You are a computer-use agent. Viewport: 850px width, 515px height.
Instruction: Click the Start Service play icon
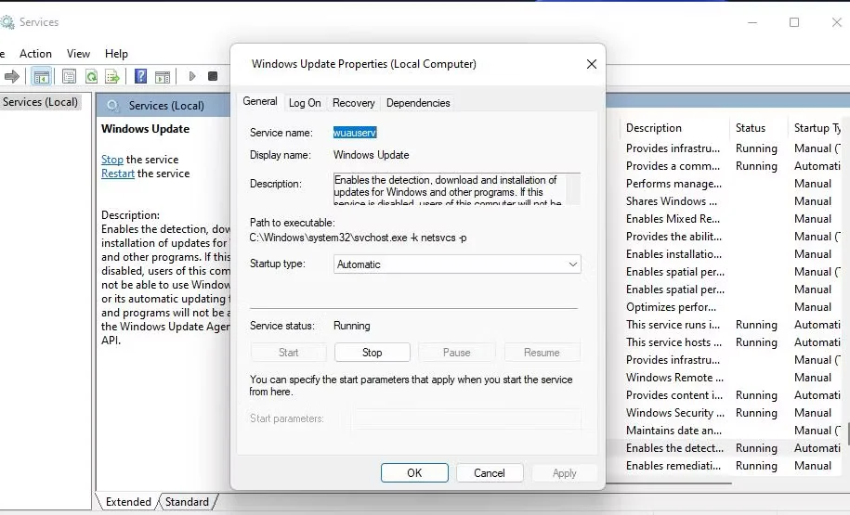(x=192, y=76)
